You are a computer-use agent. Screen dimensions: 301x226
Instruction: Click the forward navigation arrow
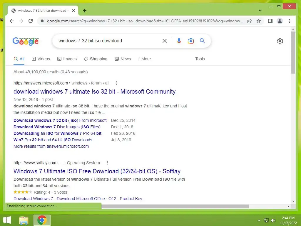click(21, 21)
